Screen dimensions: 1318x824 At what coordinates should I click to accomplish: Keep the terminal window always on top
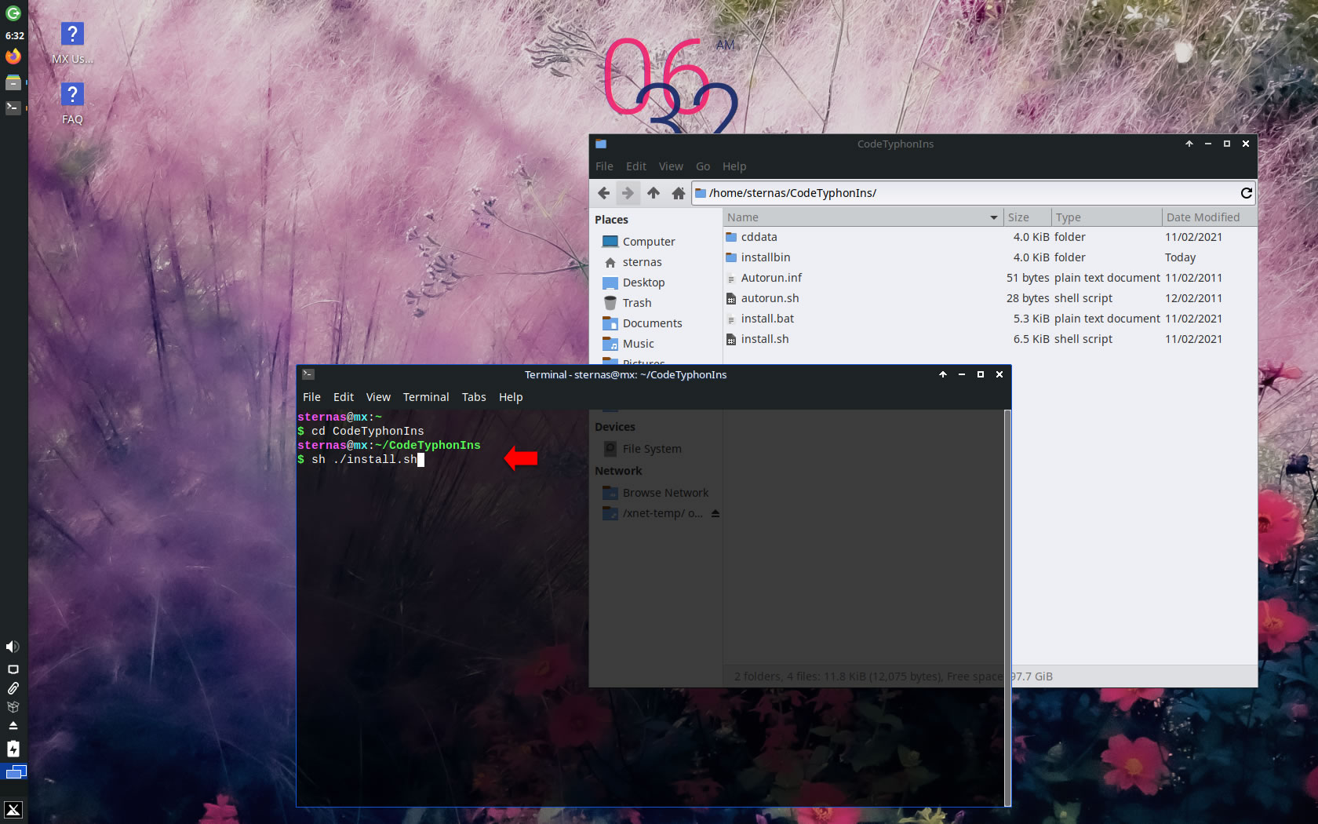[x=943, y=374]
